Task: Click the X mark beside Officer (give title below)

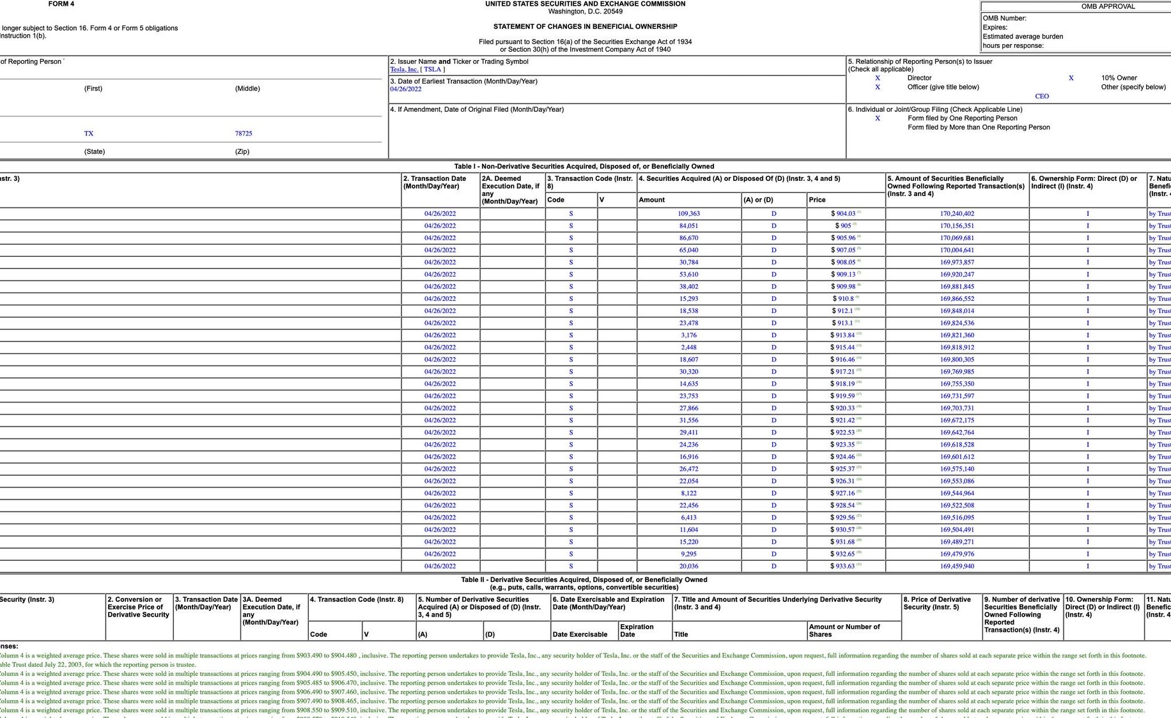Action: (x=878, y=88)
